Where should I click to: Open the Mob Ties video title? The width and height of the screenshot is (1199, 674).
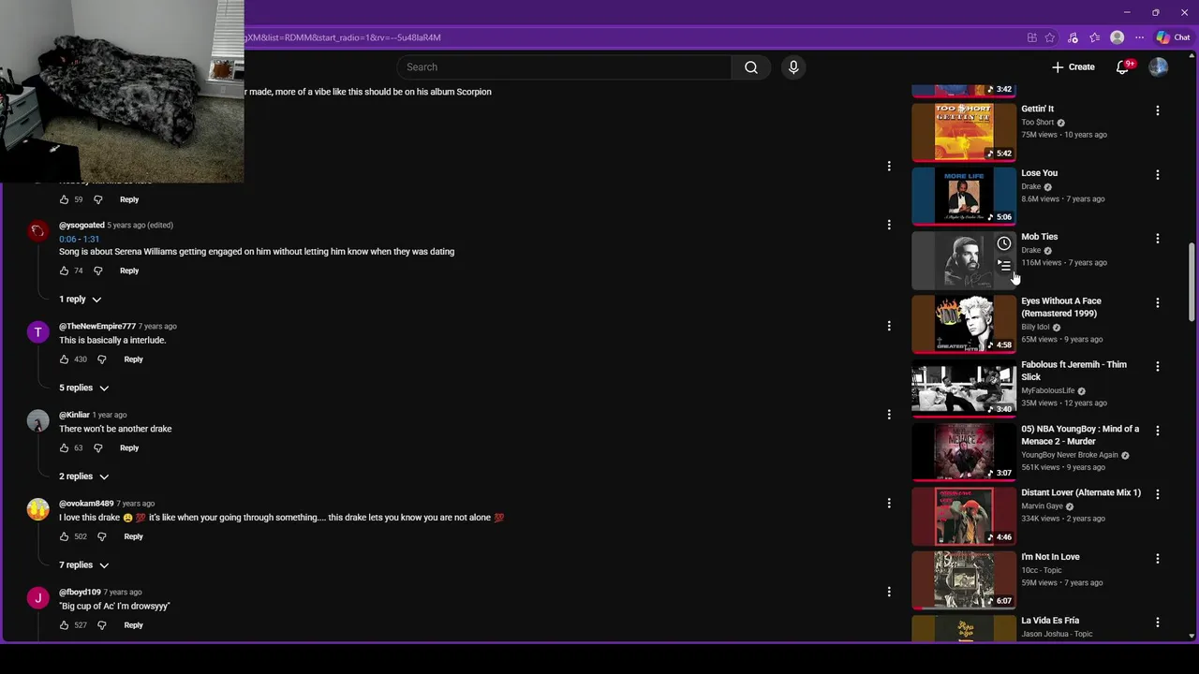(1039, 237)
